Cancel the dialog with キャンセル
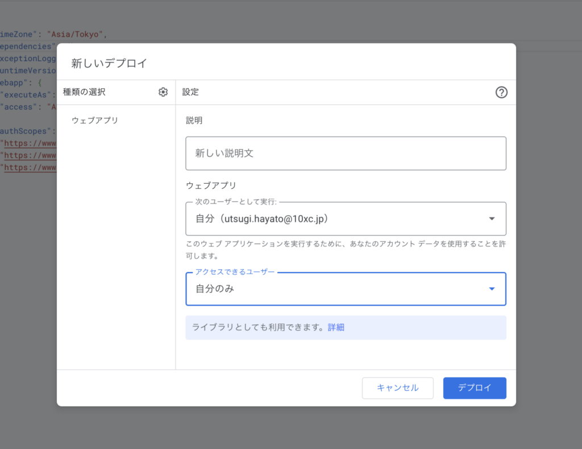The width and height of the screenshot is (582, 449). (x=397, y=388)
